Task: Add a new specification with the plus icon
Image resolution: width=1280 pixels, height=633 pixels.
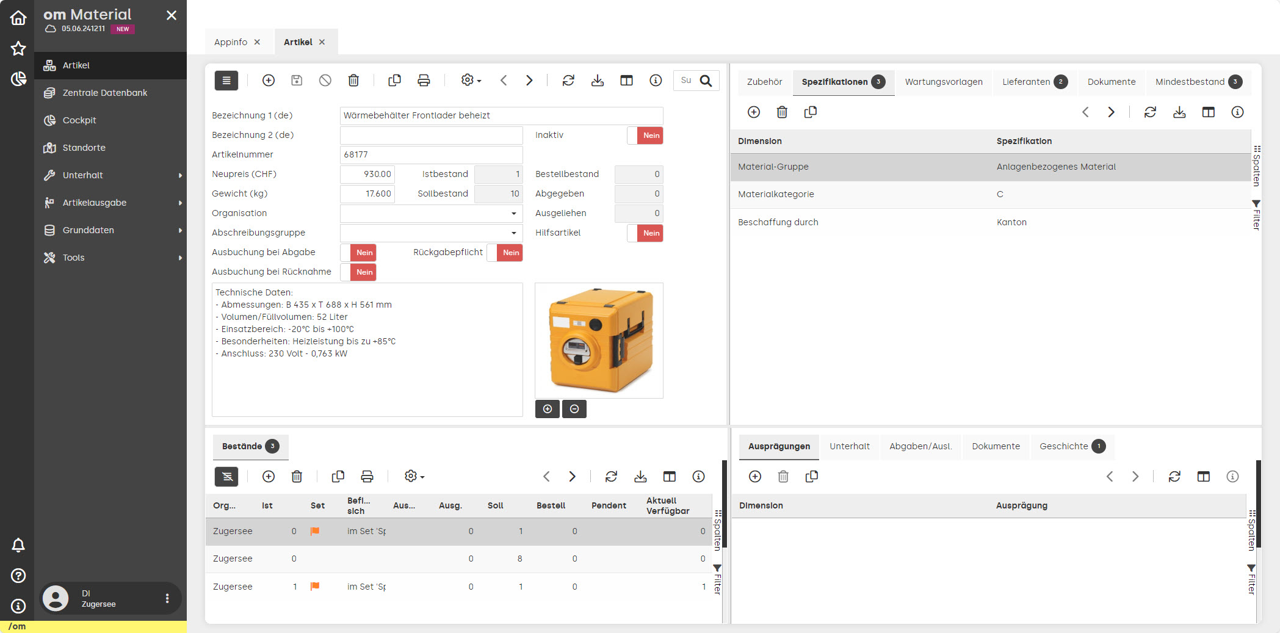Action: tap(754, 112)
